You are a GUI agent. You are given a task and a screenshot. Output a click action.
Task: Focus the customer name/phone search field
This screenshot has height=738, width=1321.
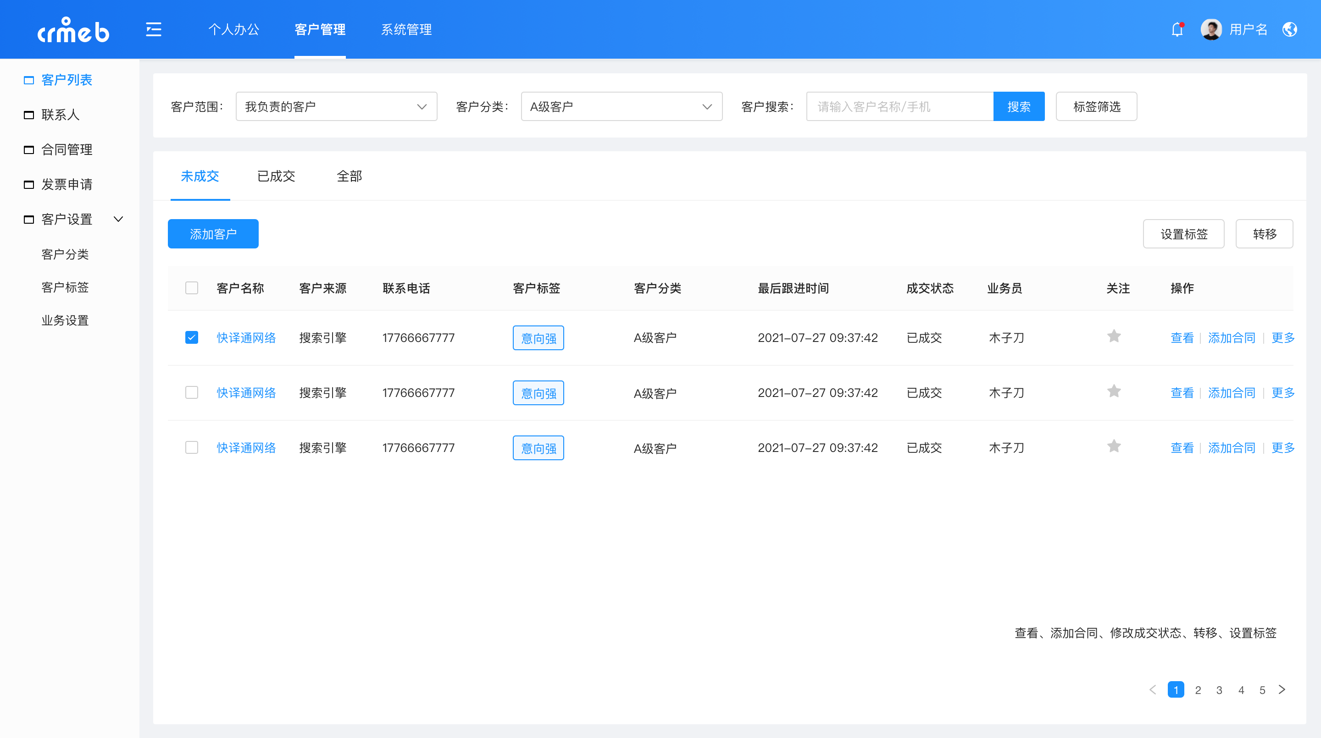pyautogui.click(x=900, y=107)
